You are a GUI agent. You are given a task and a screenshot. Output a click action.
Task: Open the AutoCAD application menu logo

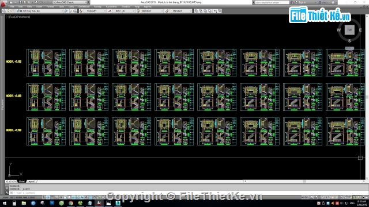tap(3, 3)
